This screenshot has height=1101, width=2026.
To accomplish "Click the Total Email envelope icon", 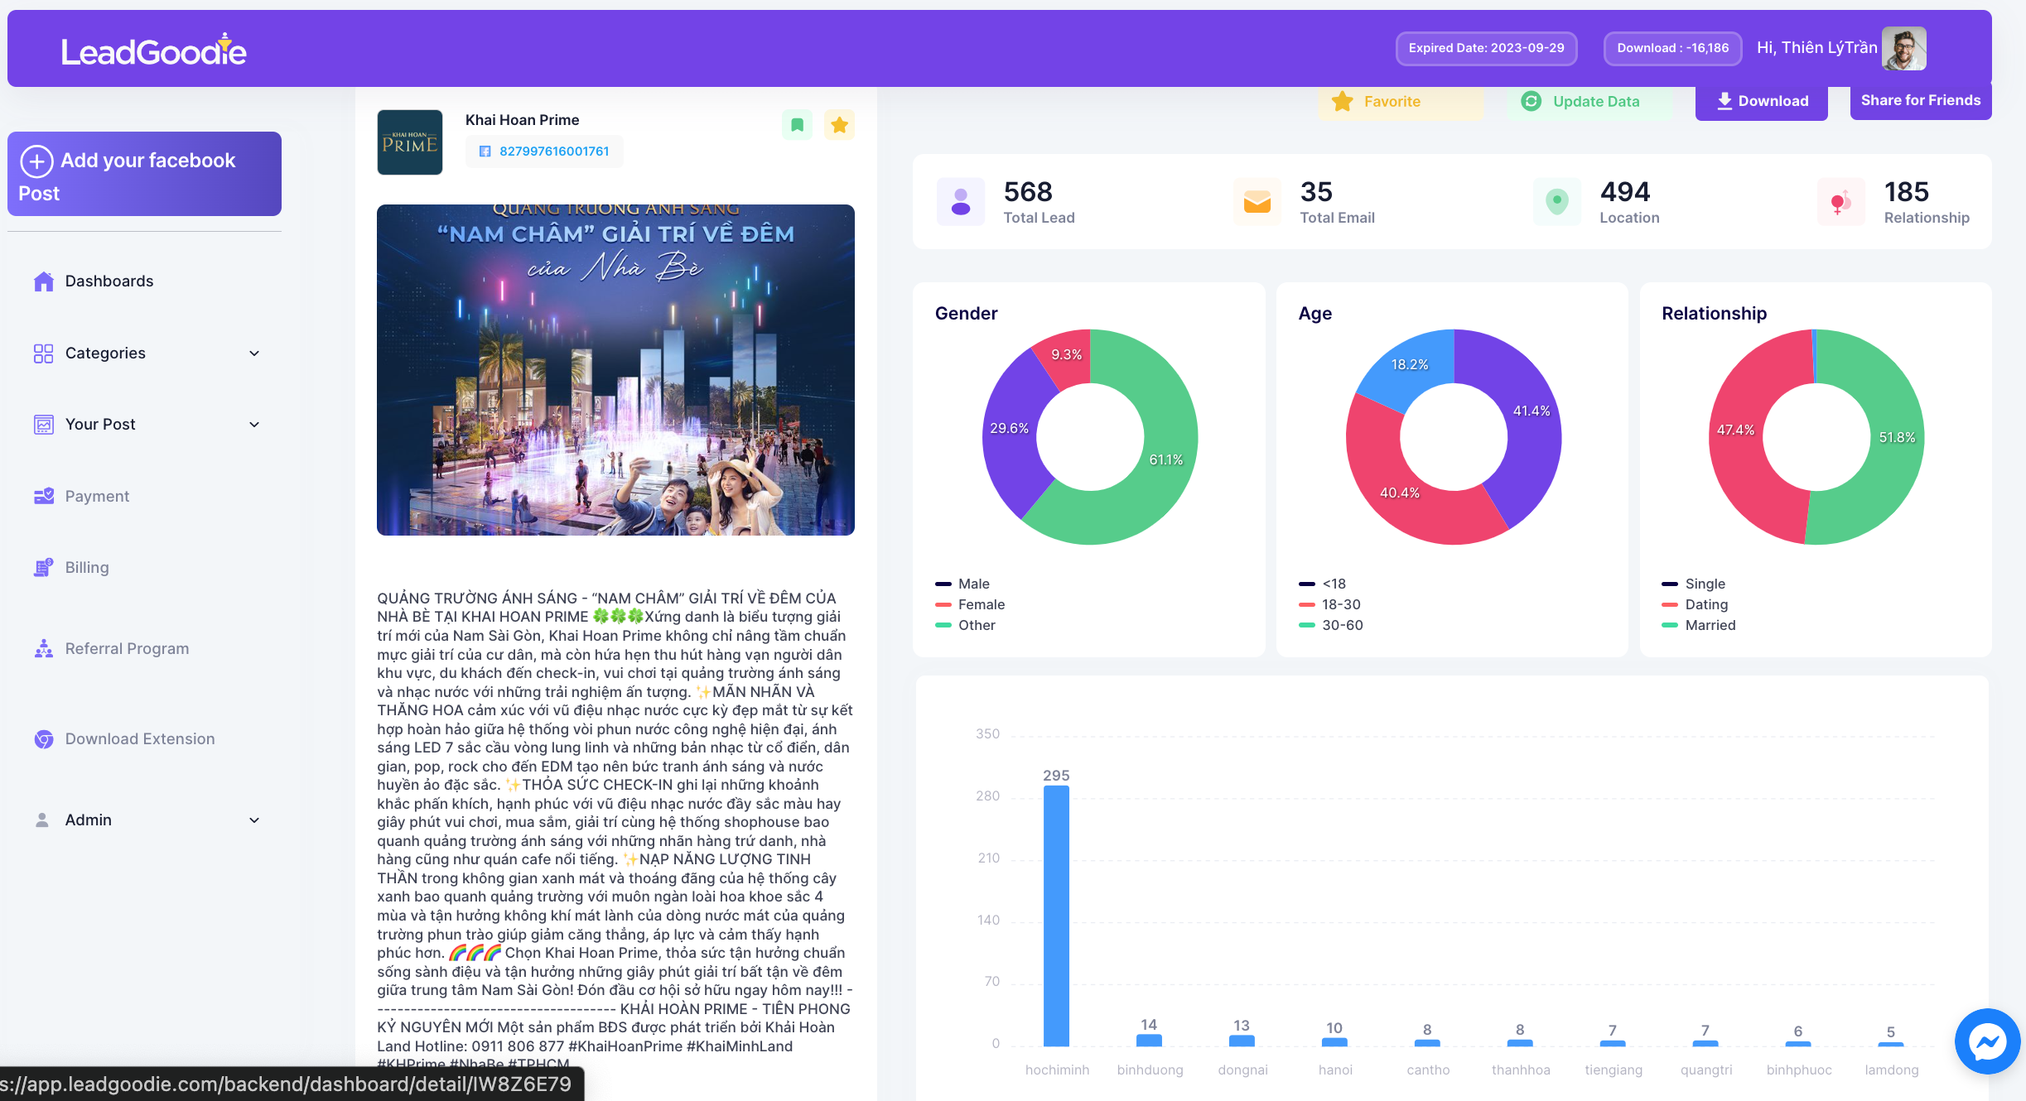I will pos(1257,202).
